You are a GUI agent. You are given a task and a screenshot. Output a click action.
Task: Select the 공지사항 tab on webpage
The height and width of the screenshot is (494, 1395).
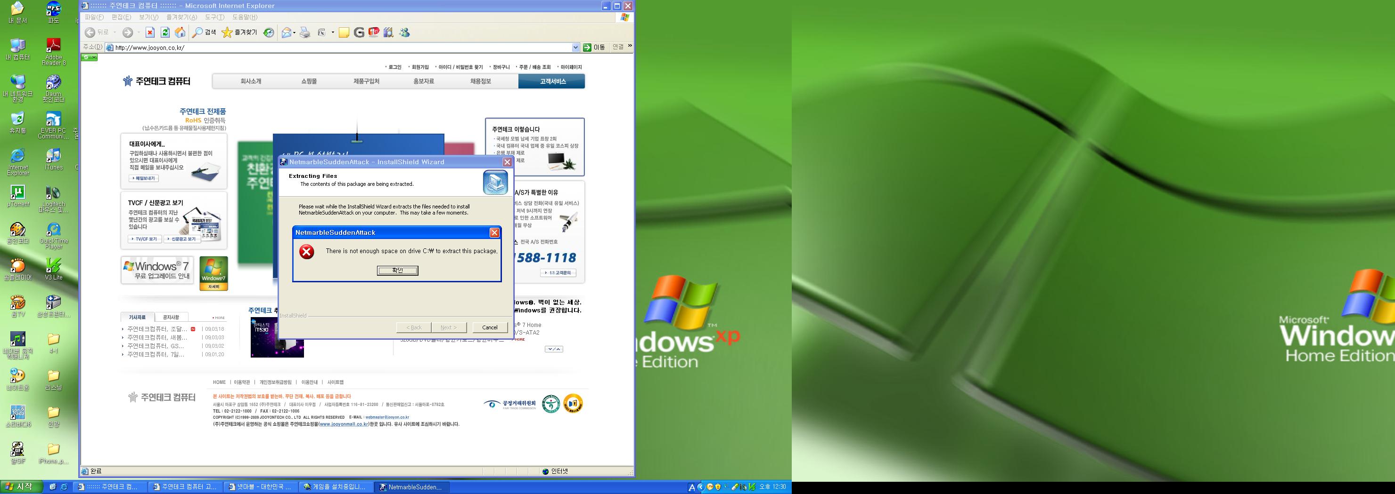tap(171, 317)
